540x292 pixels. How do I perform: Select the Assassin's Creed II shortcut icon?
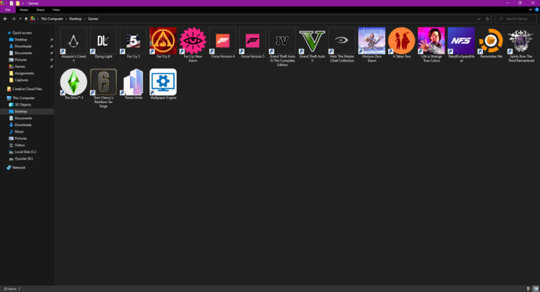74,41
